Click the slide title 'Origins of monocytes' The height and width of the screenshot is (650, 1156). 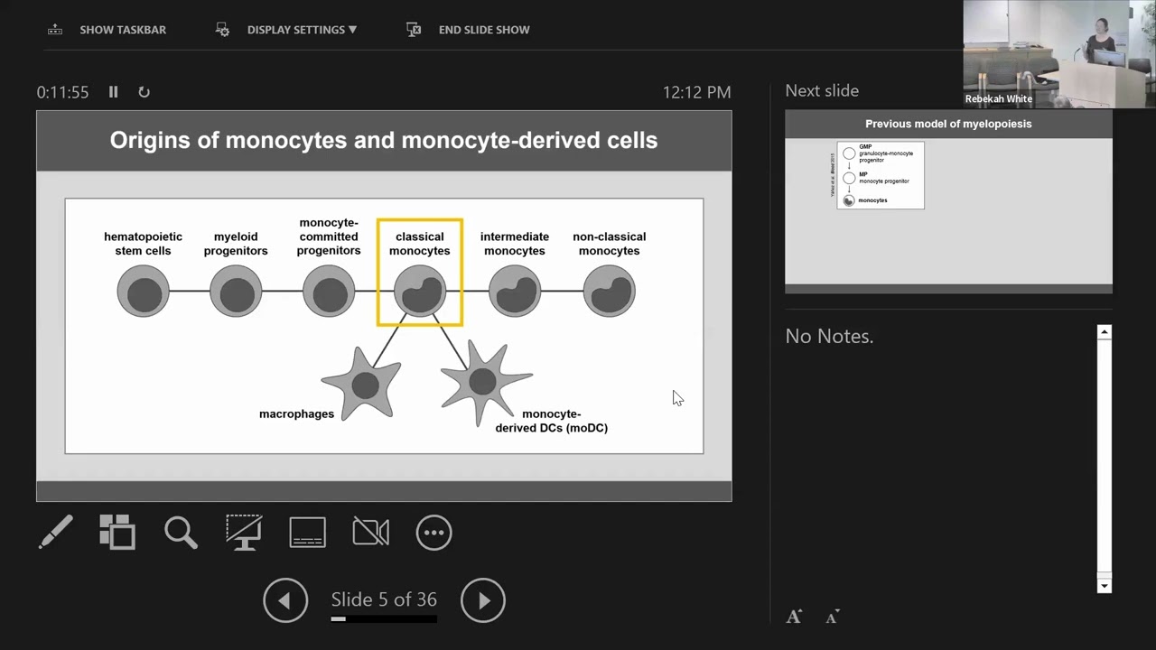[384, 141]
